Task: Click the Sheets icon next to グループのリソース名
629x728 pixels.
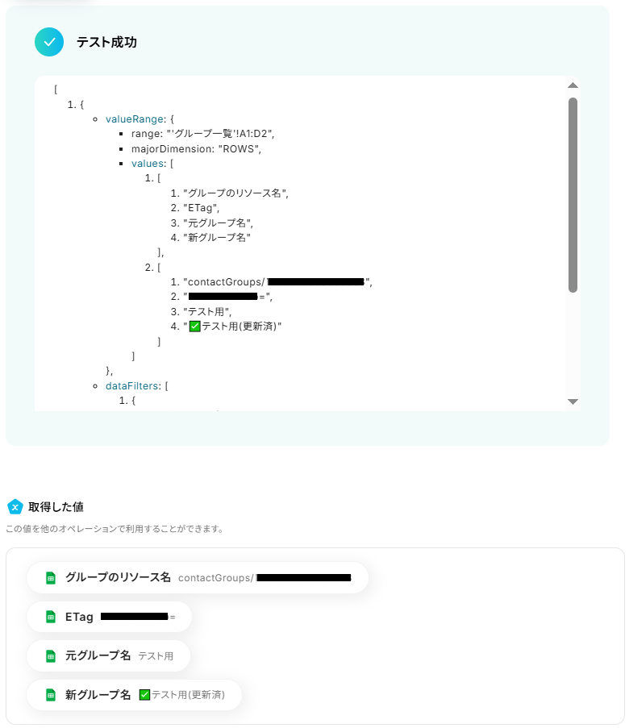Action: pyautogui.click(x=51, y=577)
